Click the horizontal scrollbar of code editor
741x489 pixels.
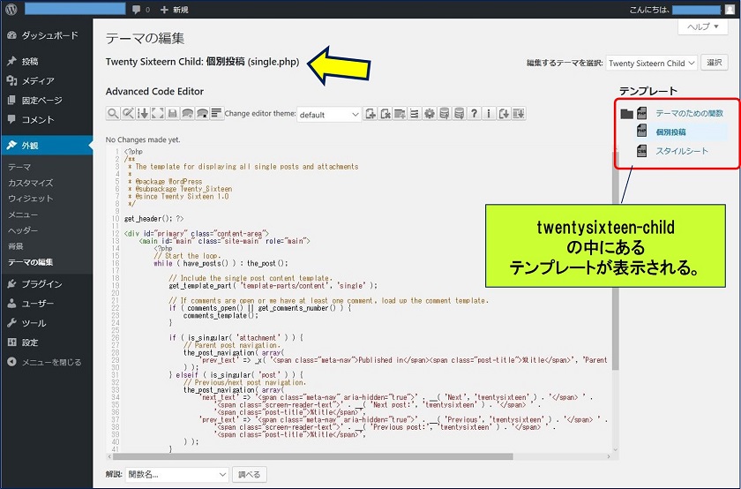312,457
